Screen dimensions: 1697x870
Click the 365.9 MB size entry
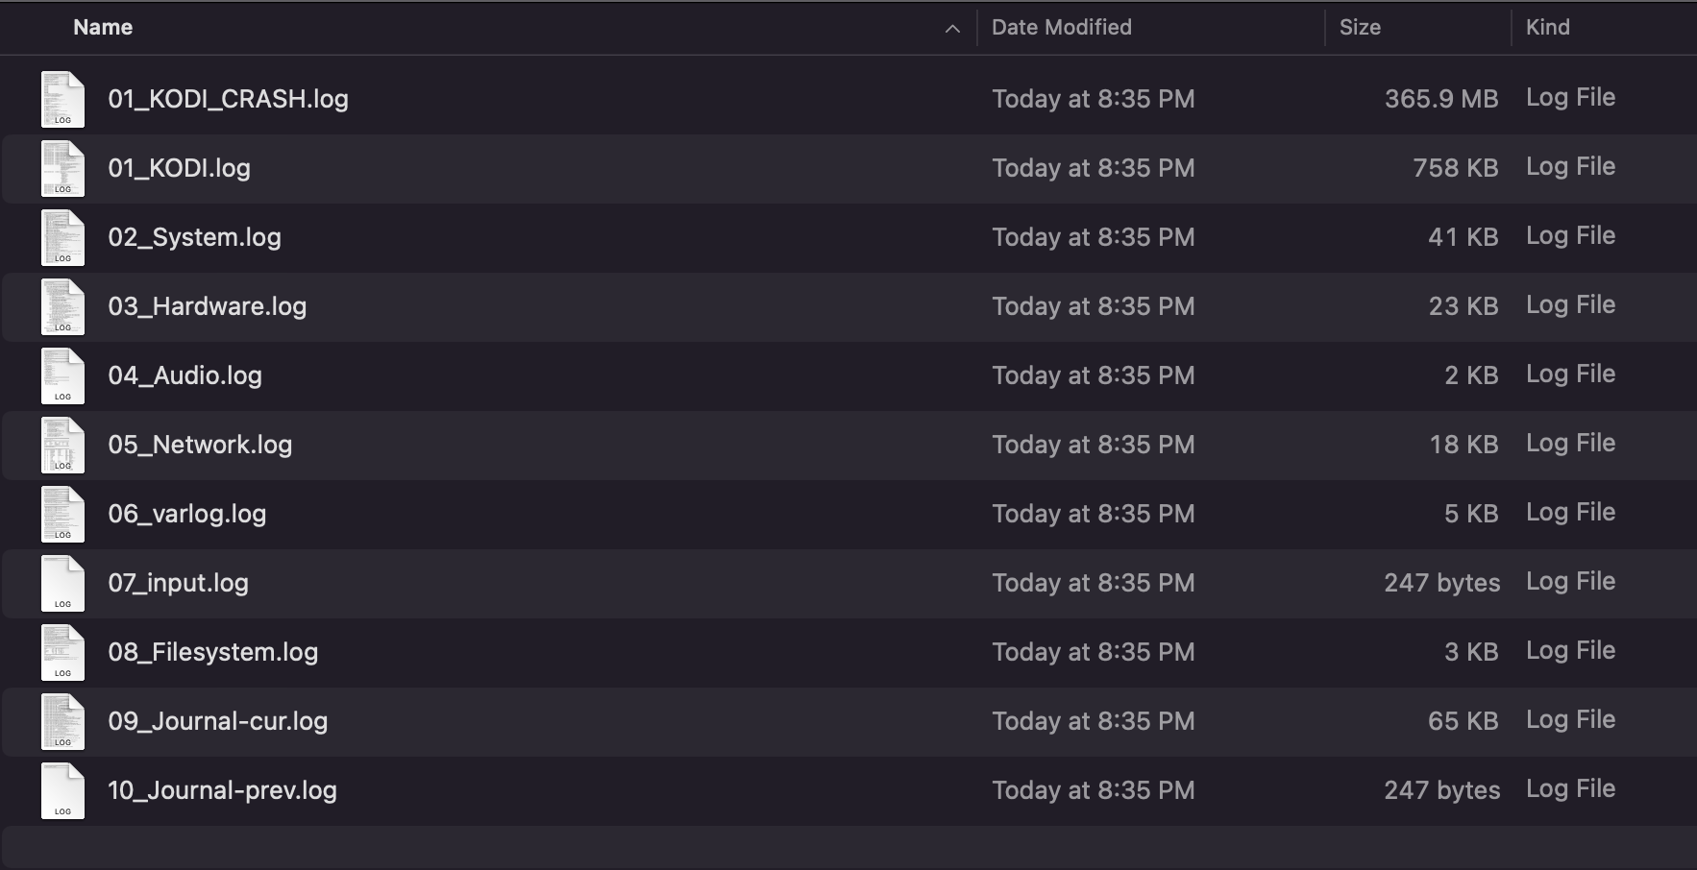pyautogui.click(x=1440, y=99)
